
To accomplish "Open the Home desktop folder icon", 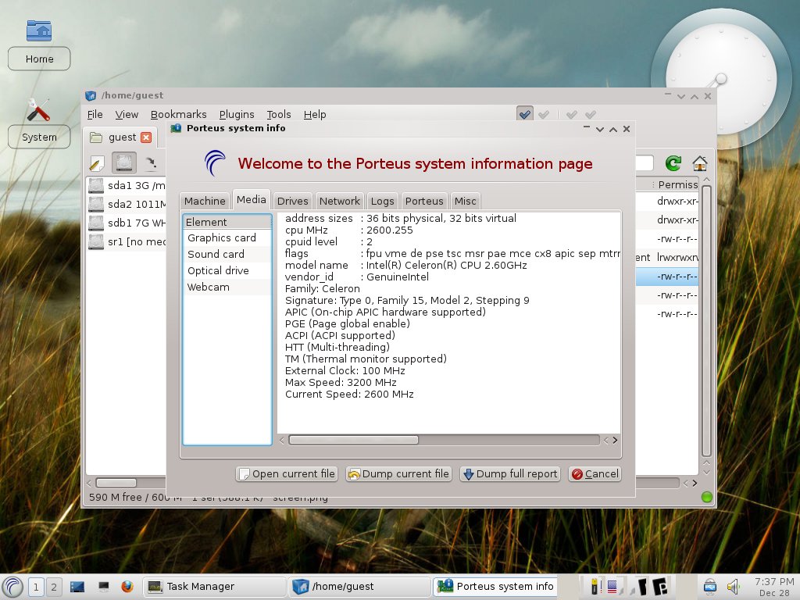I will [x=39, y=30].
